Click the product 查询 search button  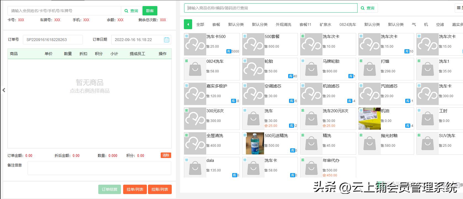[x=367, y=8]
